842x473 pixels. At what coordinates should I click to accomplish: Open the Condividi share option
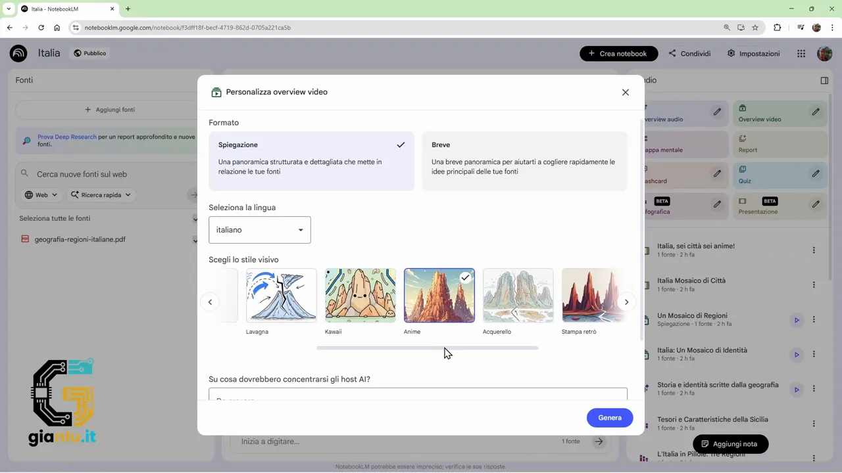click(689, 53)
